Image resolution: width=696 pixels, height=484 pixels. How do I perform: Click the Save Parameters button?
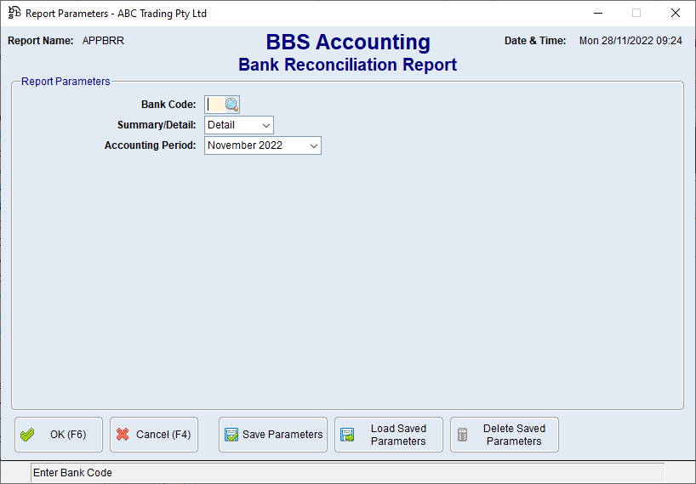click(273, 435)
